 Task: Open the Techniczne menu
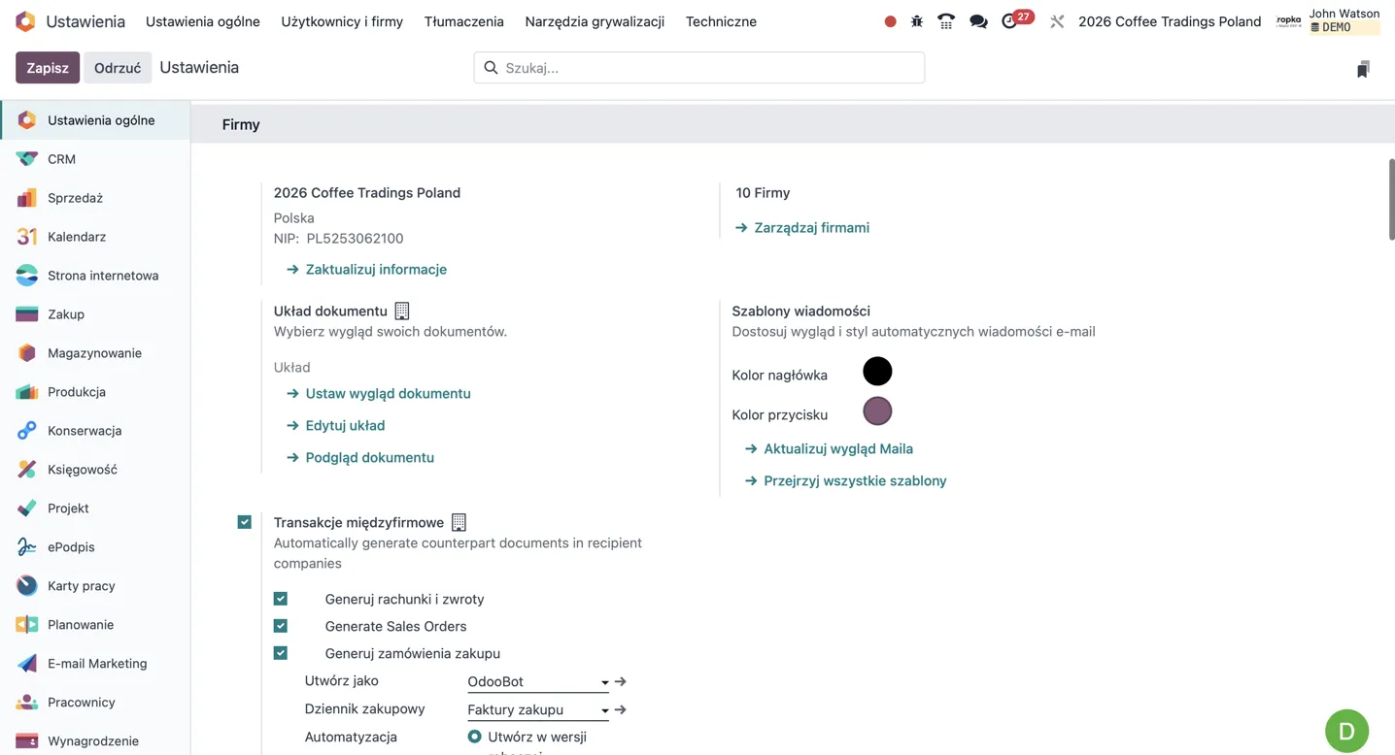pos(721,21)
